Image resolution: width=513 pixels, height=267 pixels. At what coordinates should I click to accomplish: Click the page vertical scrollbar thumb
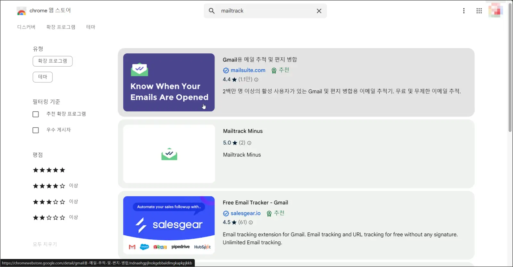(510, 67)
